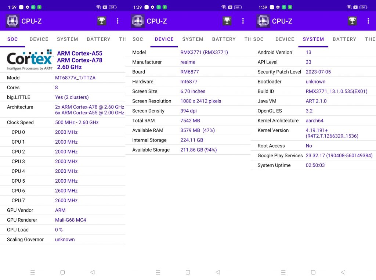376x280 pixels.
Task: Tap the home button on the SYSTEM screen
Action: tap(313, 272)
